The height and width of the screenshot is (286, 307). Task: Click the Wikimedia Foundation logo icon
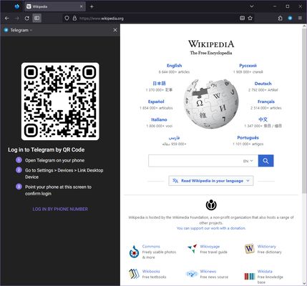tap(211, 204)
